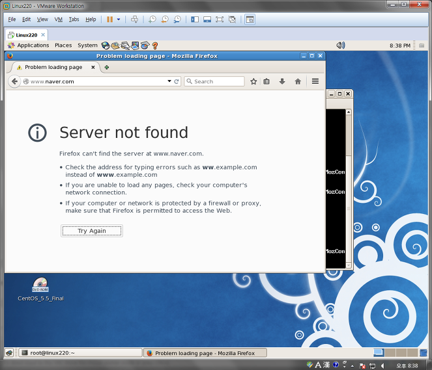The height and width of the screenshot is (370, 432).
Task: Take a VM snapshot
Action: point(152,20)
